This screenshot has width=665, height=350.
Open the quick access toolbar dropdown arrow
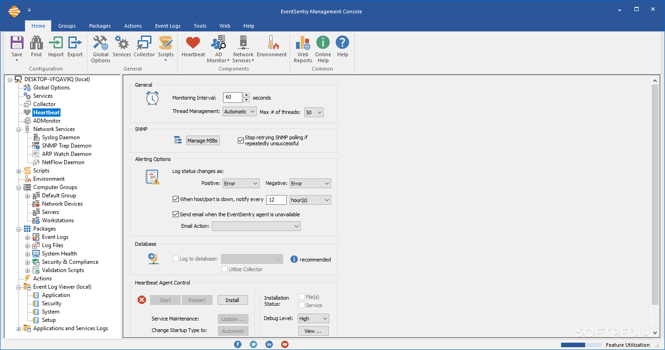(30, 10)
